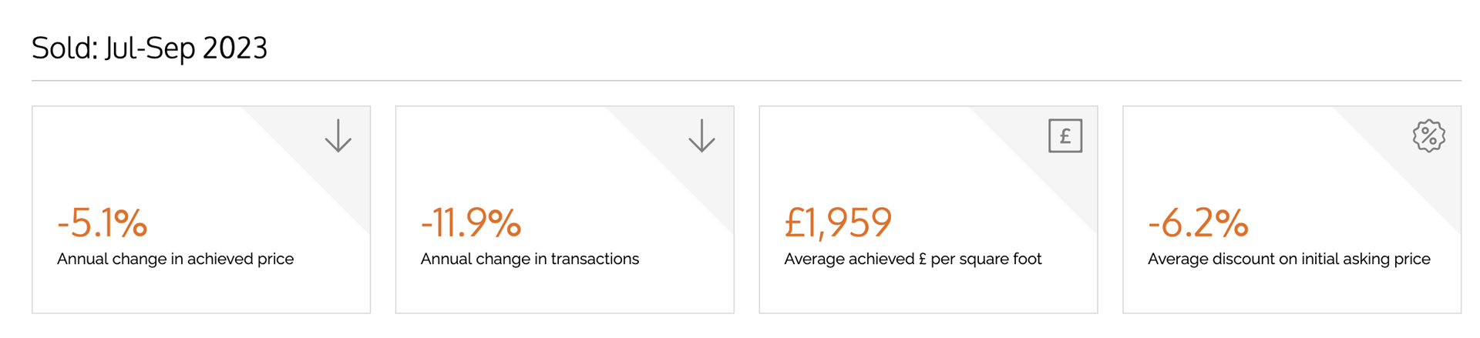Screen dimensions: 1480x338
Task: Click the pound sign icon
Action: 1065,136
